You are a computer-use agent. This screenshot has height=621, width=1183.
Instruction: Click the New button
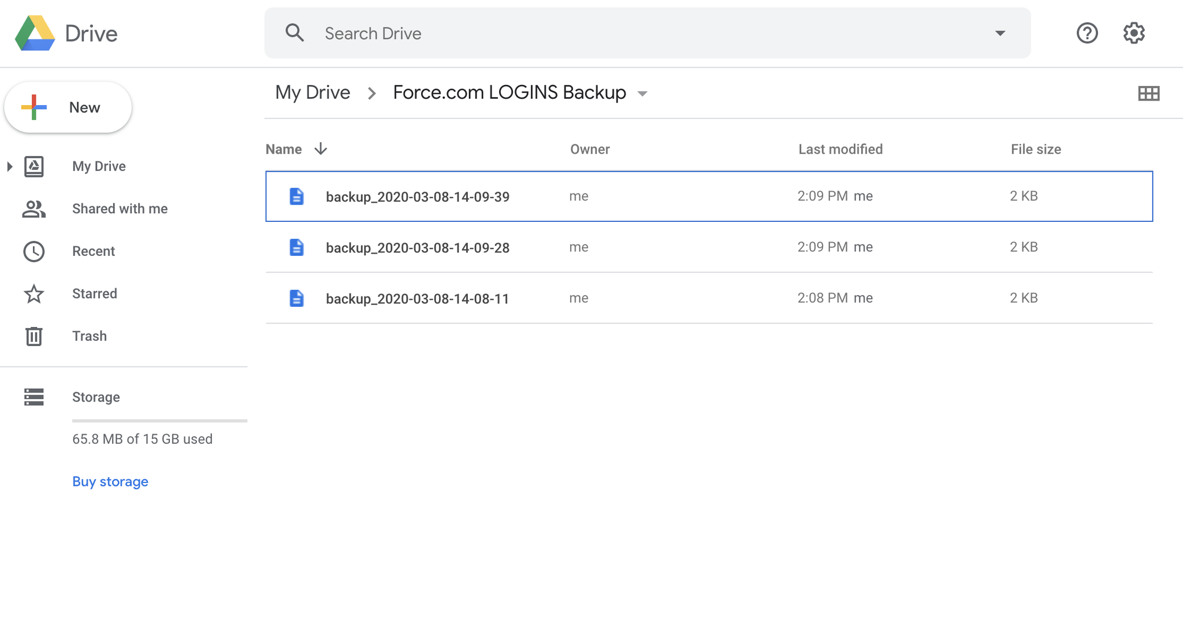coord(68,107)
